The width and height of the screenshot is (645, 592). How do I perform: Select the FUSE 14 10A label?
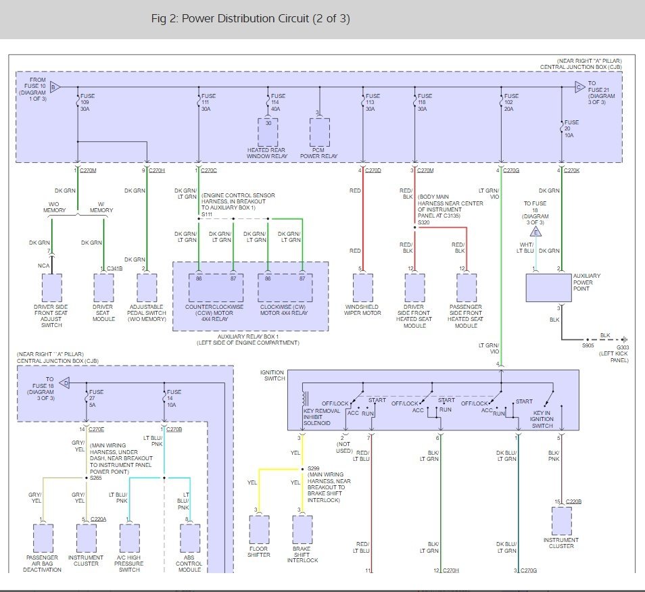174,398
